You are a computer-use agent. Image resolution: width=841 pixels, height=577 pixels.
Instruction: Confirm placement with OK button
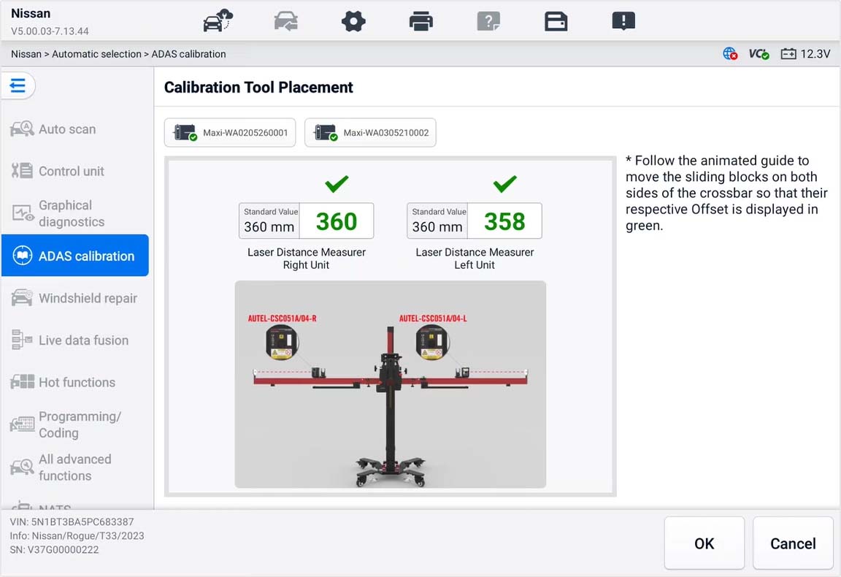pos(704,543)
